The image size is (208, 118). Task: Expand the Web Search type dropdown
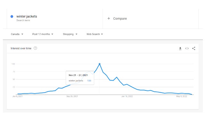(95, 34)
